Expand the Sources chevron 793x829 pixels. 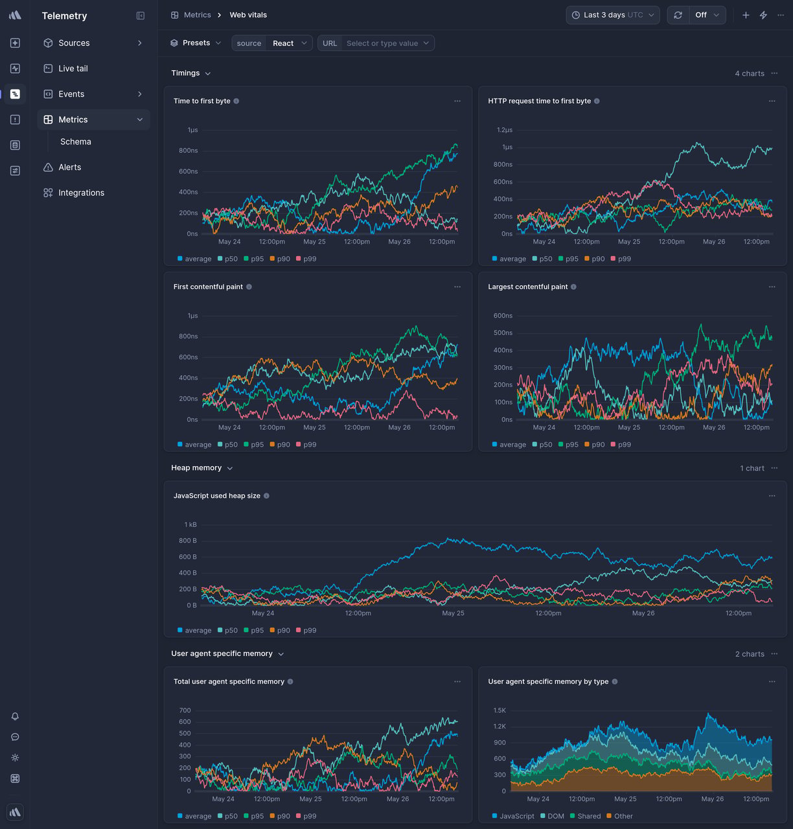[x=140, y=43]
